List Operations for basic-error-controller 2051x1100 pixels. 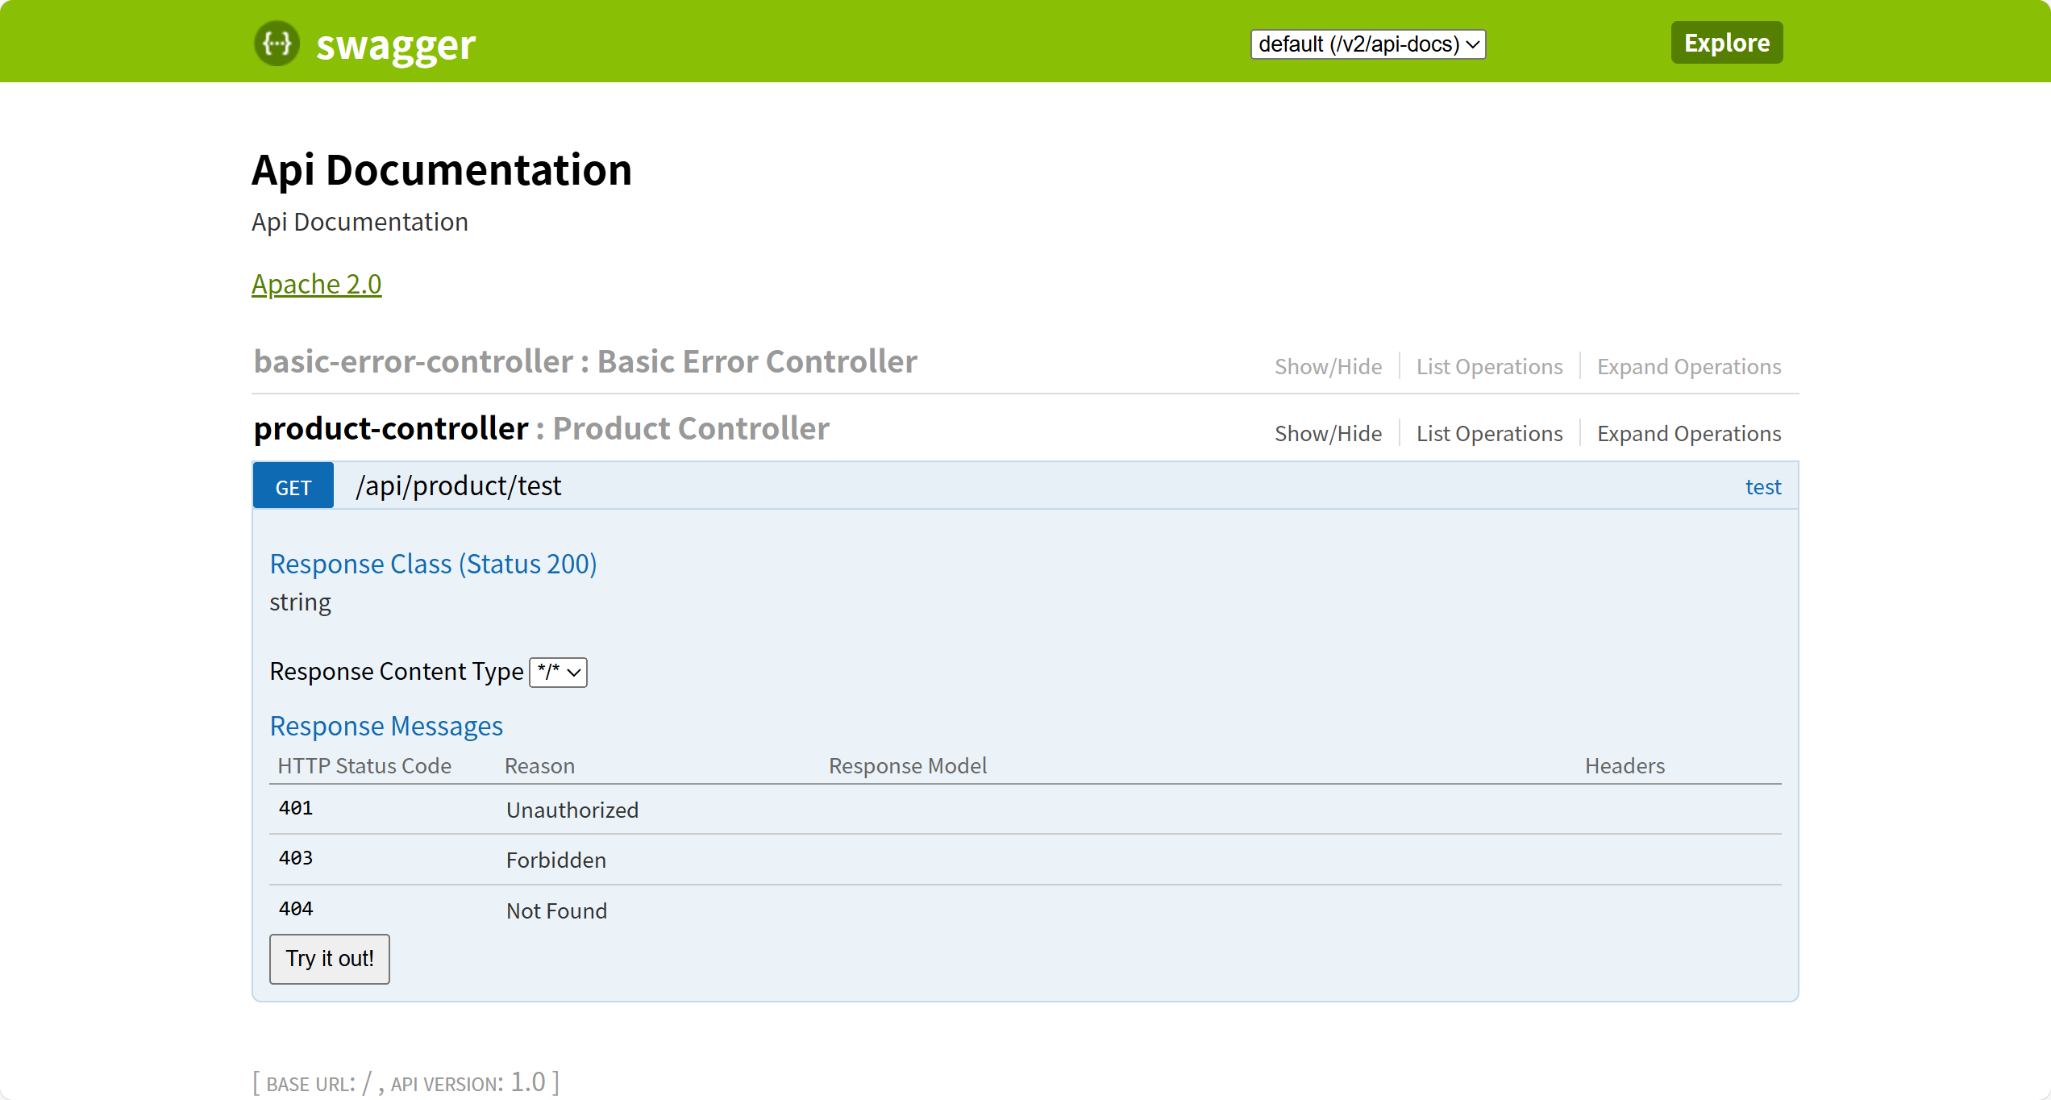(x=1489, y=367)
